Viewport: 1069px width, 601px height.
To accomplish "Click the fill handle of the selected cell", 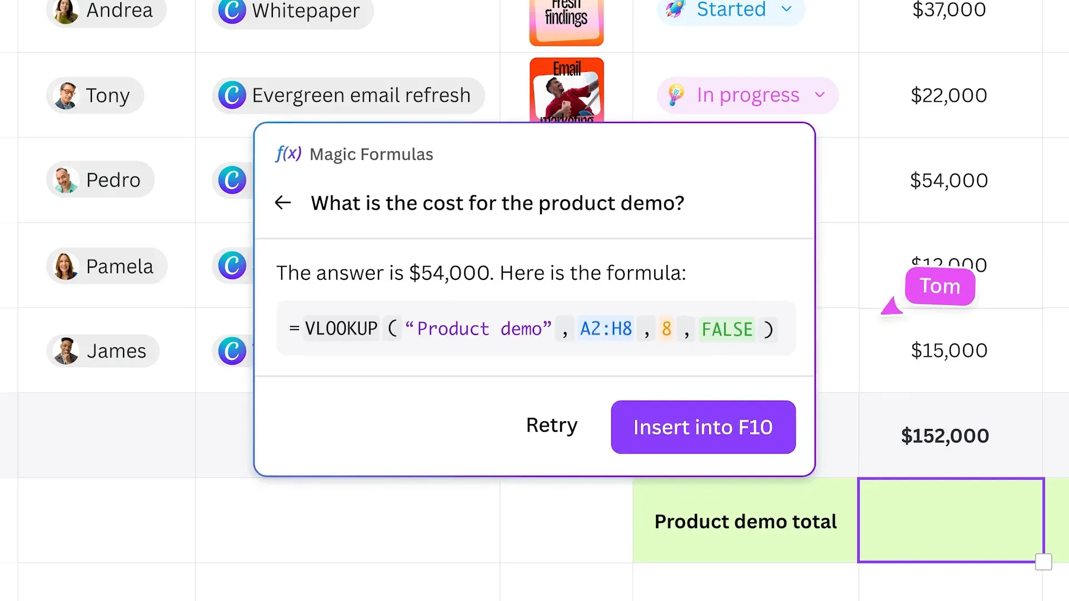I will point(1043,562).
